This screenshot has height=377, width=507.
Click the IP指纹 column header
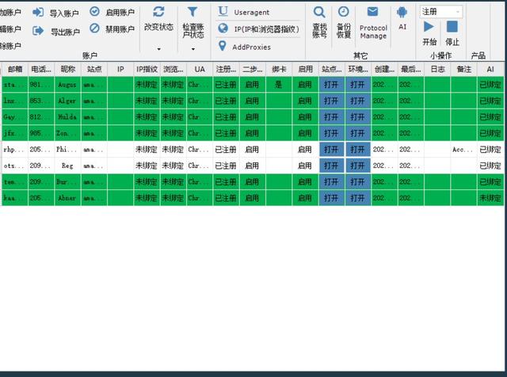147,69
